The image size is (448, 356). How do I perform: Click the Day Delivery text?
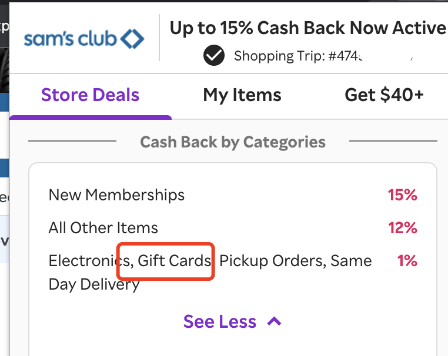pos(94,285)
